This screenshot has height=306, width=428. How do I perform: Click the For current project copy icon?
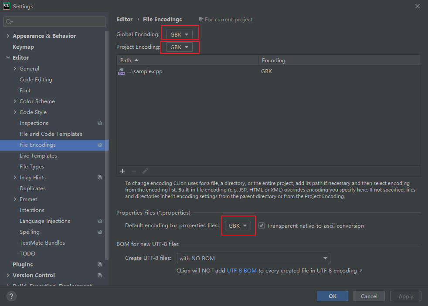click(201, 19)
